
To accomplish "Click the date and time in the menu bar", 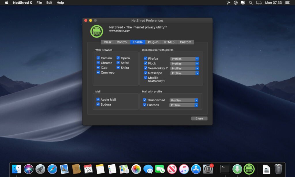I will pos(273,3).
